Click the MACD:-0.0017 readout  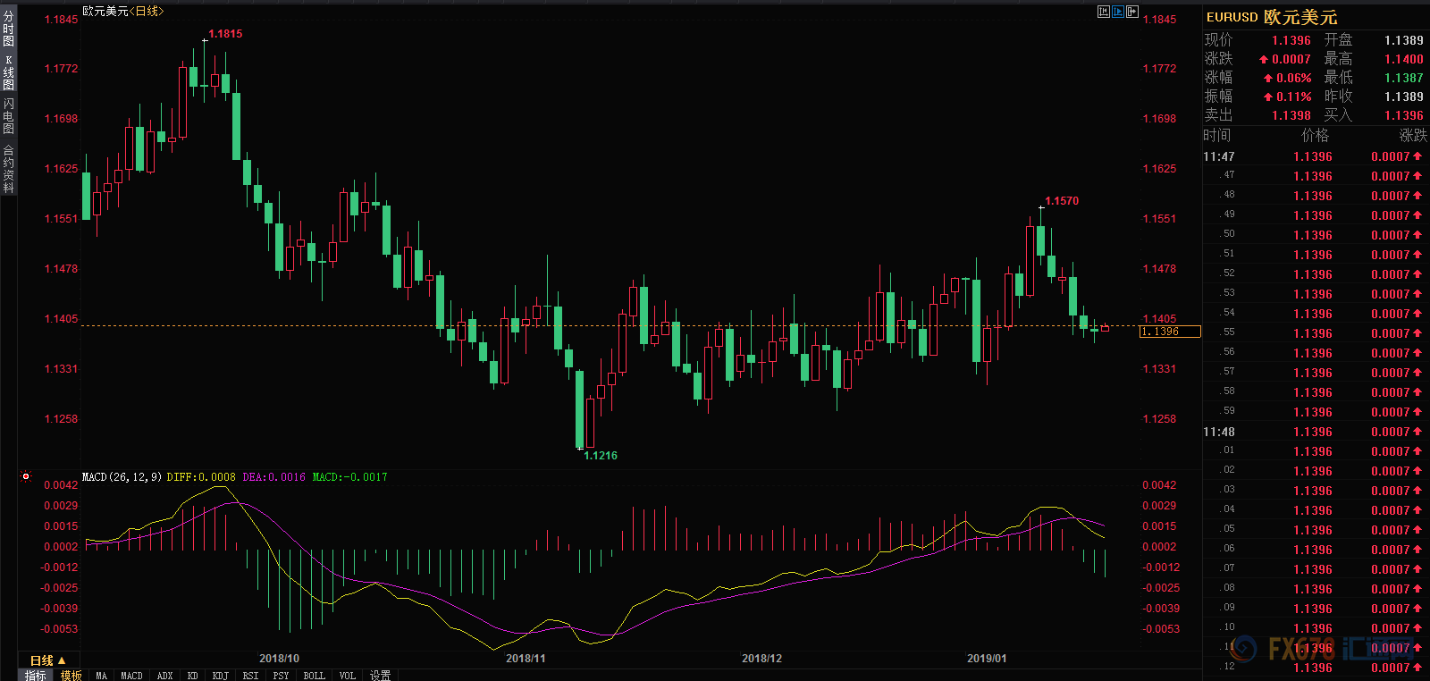349,477
